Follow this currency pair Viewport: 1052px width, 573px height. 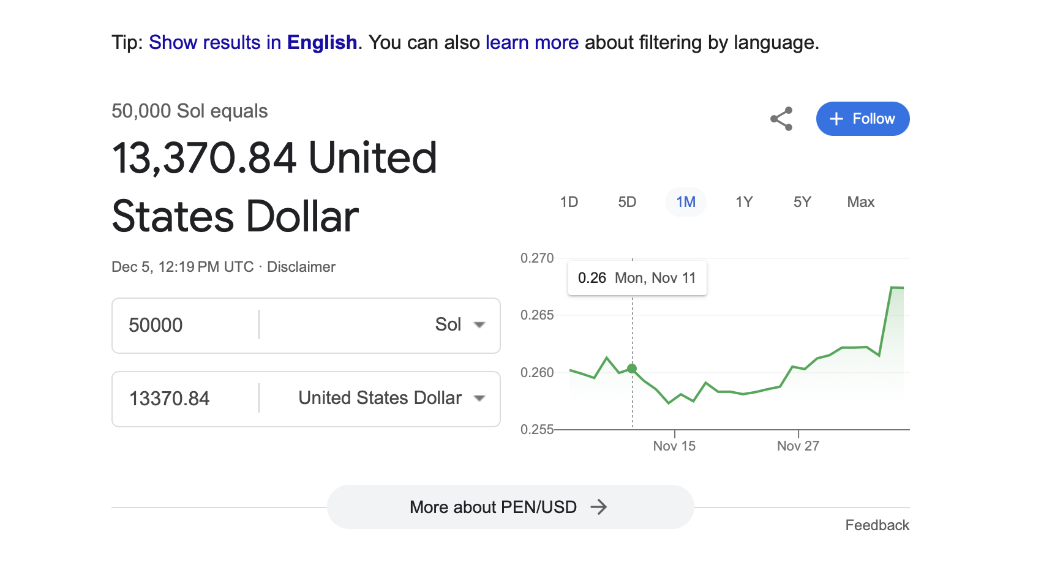tap(862, 119)
